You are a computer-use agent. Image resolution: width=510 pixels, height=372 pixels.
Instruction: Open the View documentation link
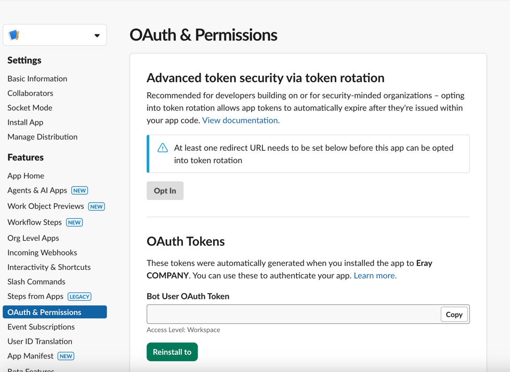click(240, 119)
